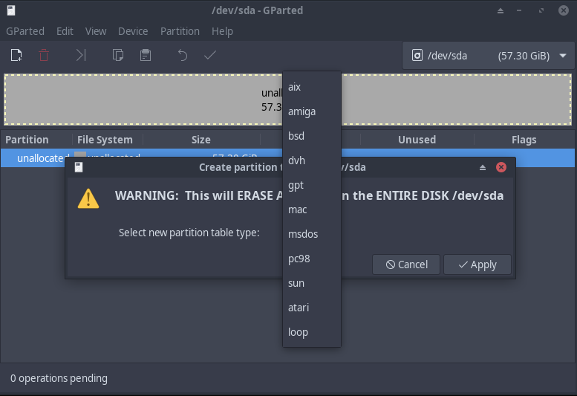Click the Copy partition toolbar icon
Screen dimensions: 577x396
coord(117,55)
